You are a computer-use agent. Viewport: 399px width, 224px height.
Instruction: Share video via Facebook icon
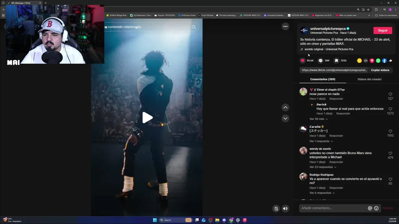click(x=384, y=61)
